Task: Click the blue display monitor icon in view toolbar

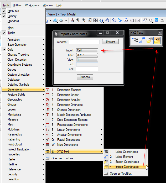Action: [x=157, y=20]
